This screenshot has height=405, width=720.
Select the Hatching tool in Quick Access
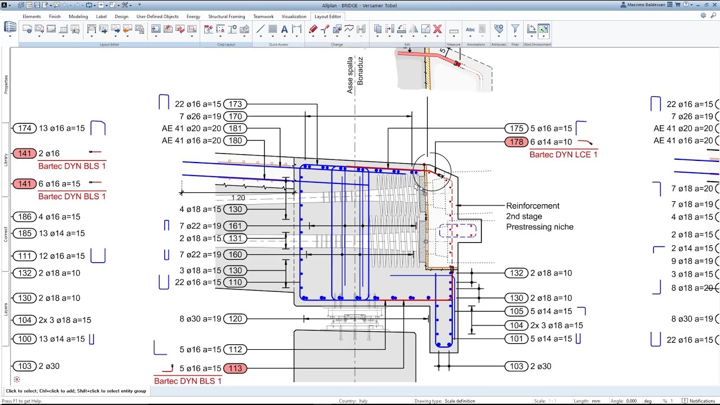[x=272, y=29]
